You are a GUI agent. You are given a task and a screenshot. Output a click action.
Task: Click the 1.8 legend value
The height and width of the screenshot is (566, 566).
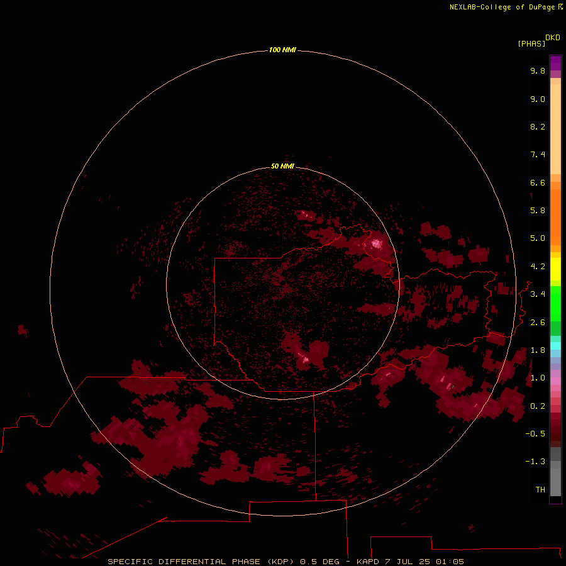[538, 350]
